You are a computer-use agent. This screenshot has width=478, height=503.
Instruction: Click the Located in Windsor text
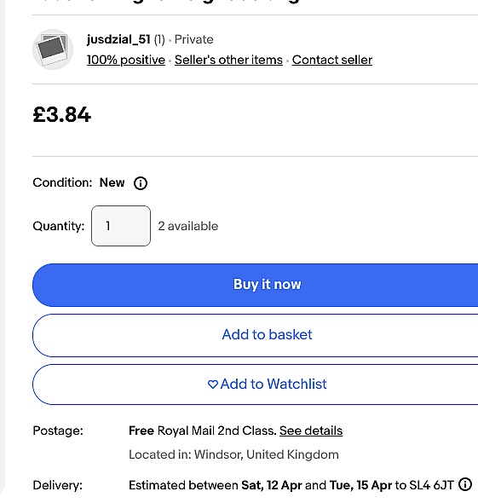[233, 454]
